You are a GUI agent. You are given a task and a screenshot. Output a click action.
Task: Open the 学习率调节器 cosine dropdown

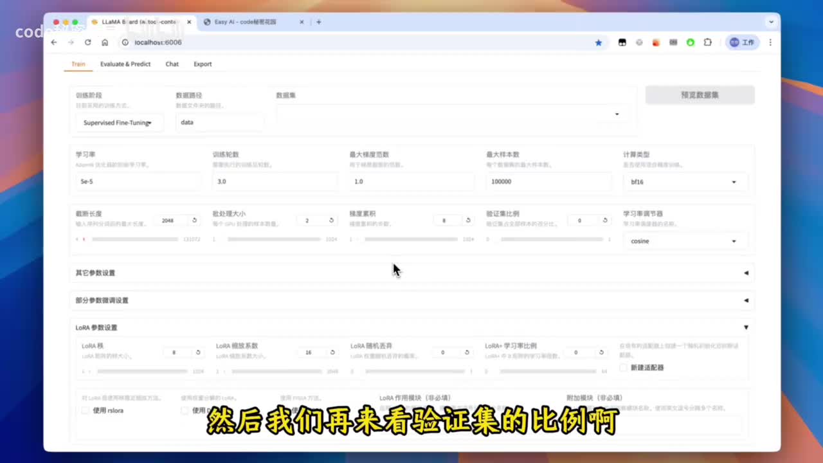685,241
